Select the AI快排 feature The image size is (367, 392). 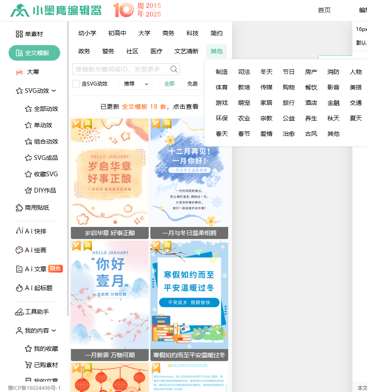pos(31,230)
